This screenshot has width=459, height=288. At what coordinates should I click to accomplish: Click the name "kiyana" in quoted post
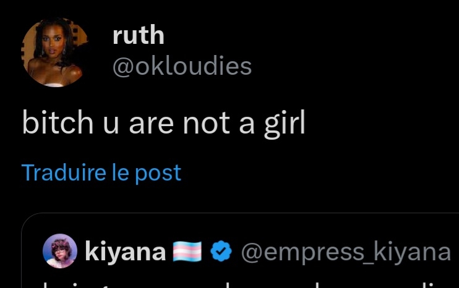(x=125, y=252)
